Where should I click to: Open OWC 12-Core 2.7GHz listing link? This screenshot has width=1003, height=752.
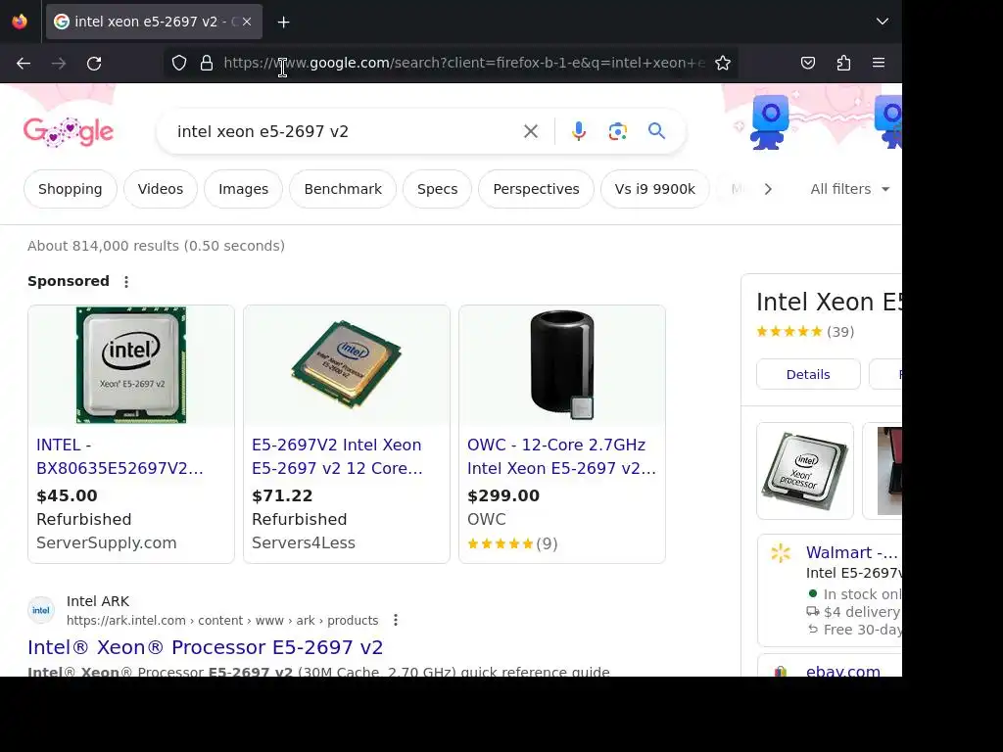561,456
